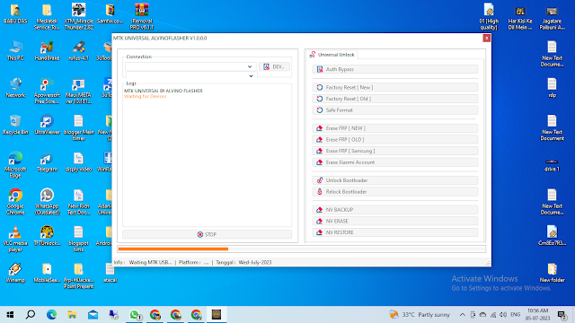Run Factory Reset [ New ]
This screenshot has width=575, height=323.
[395, 88]
